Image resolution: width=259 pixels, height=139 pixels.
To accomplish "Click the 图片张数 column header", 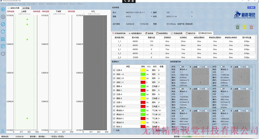I will pos(135,37).
